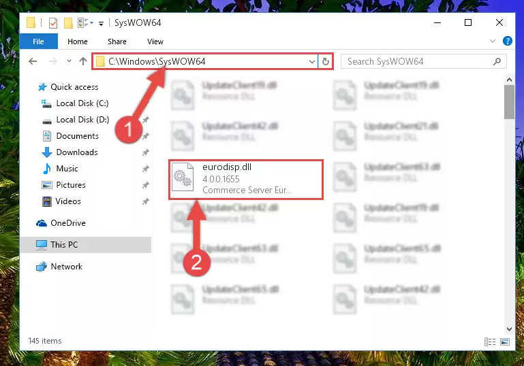Click the New Folder icon in title bar
Viewport: 524px width, 366px height.
click(x=68, y=23)
